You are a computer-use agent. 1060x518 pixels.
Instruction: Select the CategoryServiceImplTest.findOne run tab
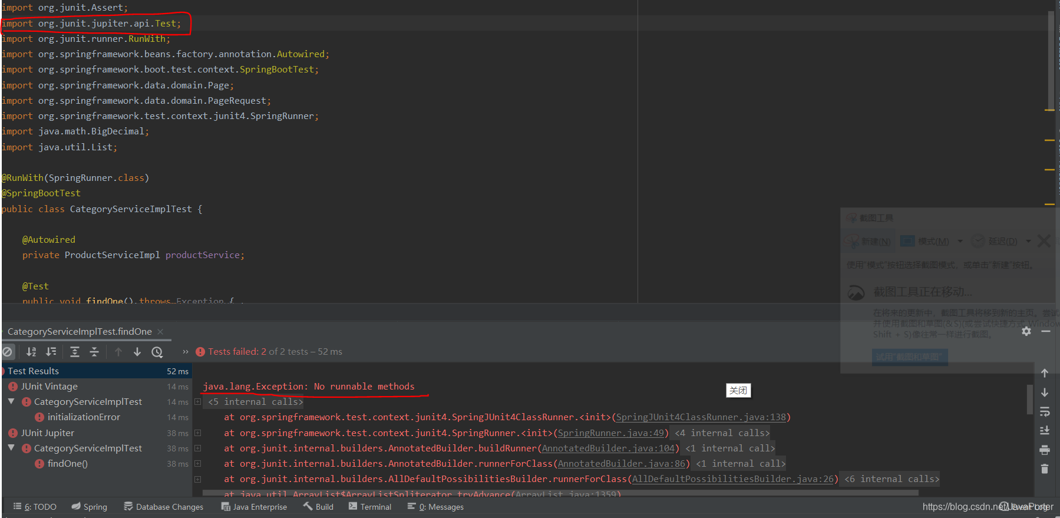pyautogui.click(x=80, y=332)
